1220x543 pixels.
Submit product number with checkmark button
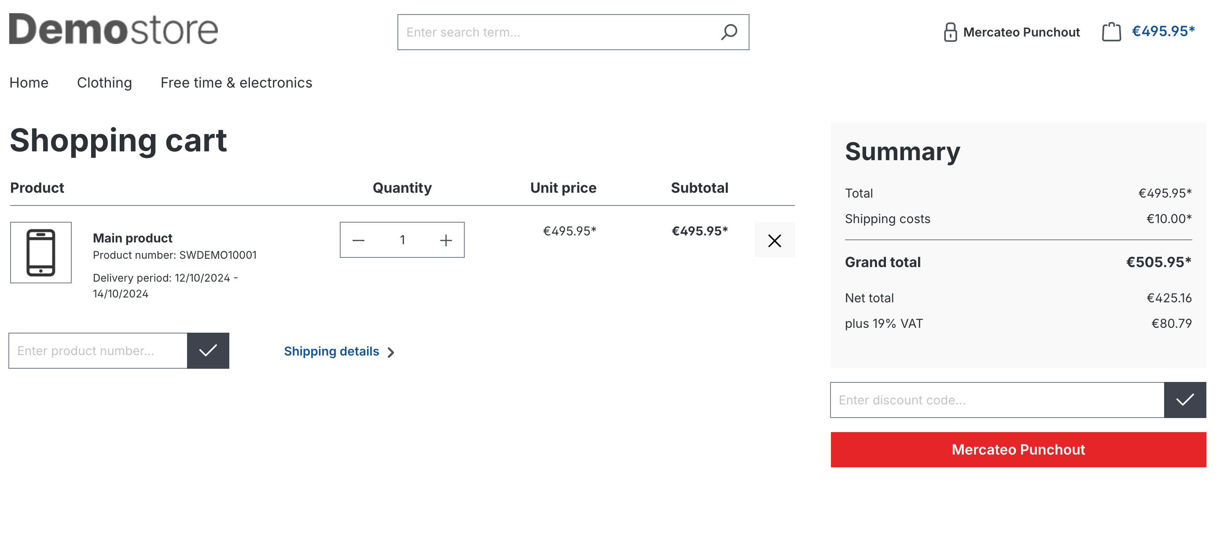[208, 350]
